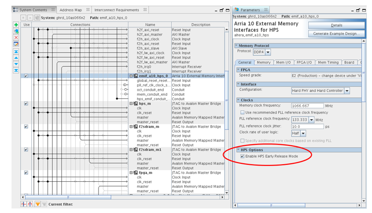Select the mem_conduit_end row
Screen dimensions: 372x213
pyautogui.click(x=152, y=94)
